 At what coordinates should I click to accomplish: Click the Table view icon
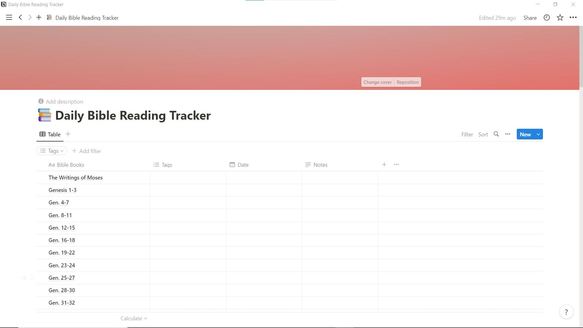point(43,134)
